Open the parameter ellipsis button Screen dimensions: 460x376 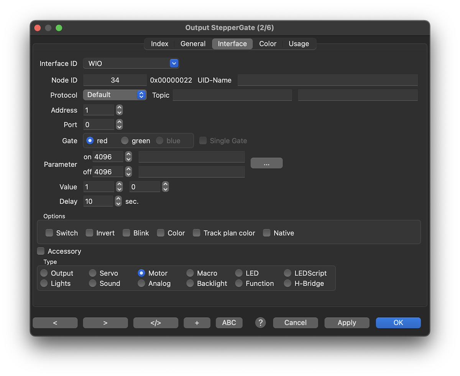[266, 163]
